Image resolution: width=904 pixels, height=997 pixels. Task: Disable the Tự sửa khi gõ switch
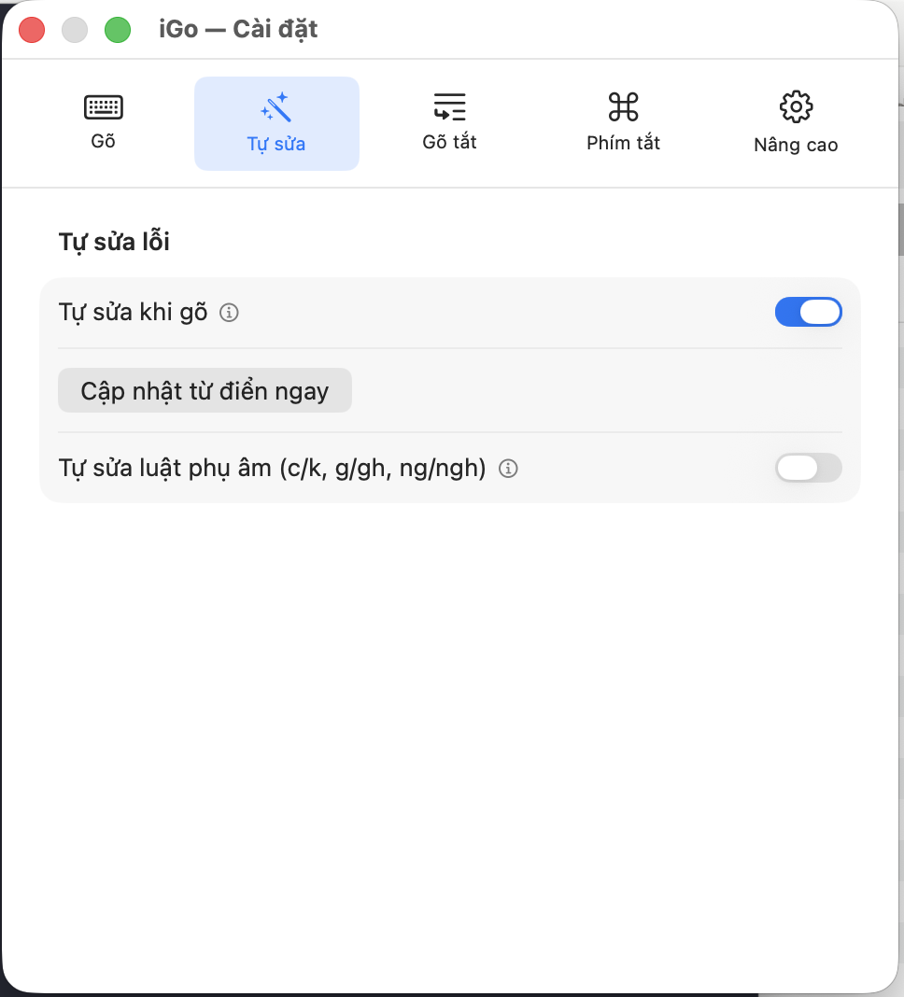coord(808,312)
